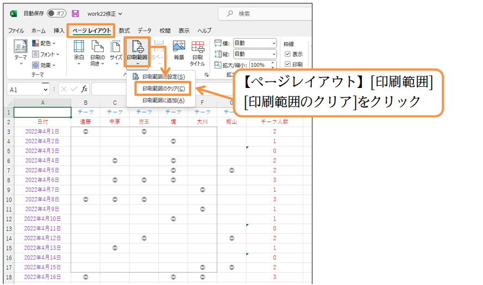Click the 2022年4月5日 date cell
This screenshot has height=285, width=483.
[x=42, y=170]
